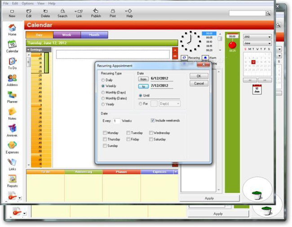Select the Daily recurring type
This screenshot has width=292, height=227.
(103, 80)
